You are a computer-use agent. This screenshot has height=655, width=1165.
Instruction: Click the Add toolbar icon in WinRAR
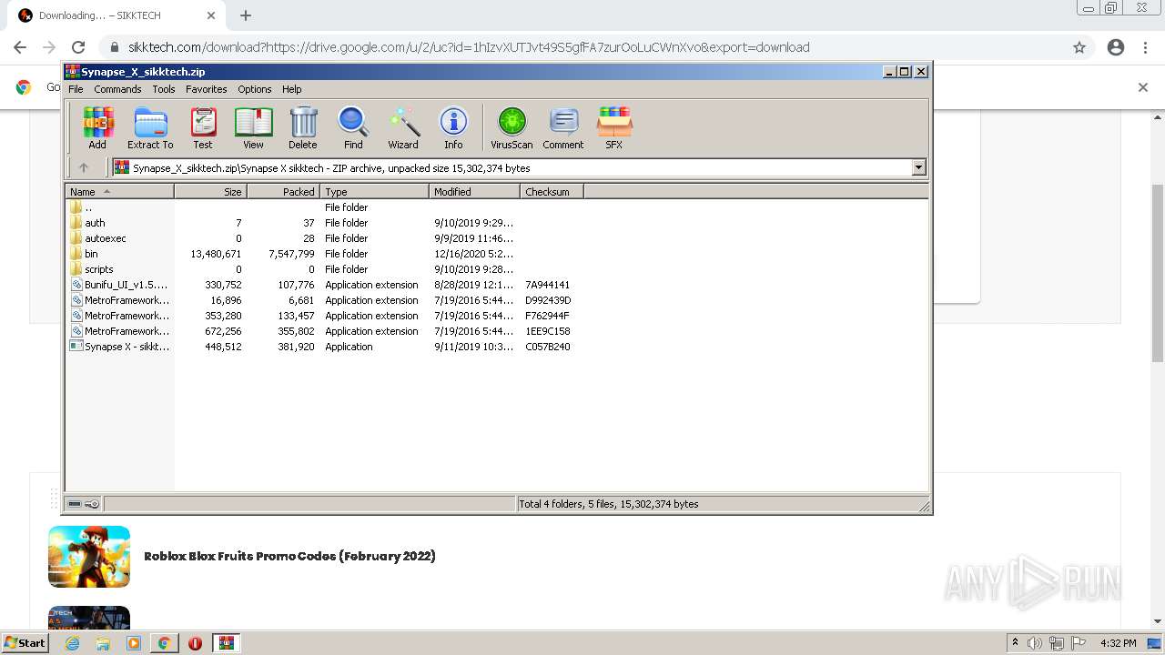click(x=97, y=127)
